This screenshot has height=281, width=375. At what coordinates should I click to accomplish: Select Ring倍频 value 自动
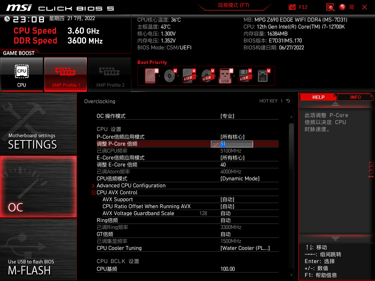(226, 220)
